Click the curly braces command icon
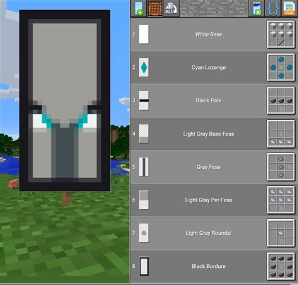 click(x=273, y=8)
